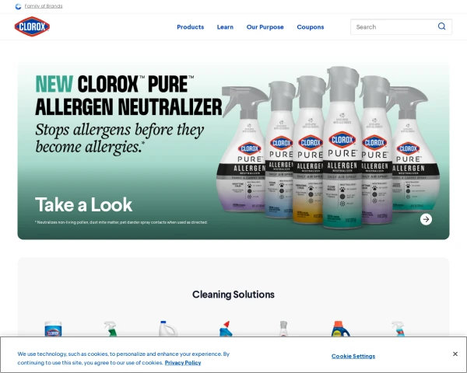Open the Products menu
The image size is (467, 373).
click(x=191, y=27)
